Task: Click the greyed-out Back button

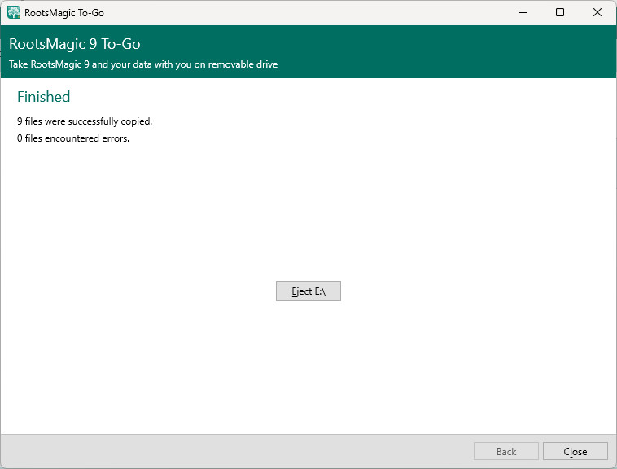Action: click(x=505, y=452)
